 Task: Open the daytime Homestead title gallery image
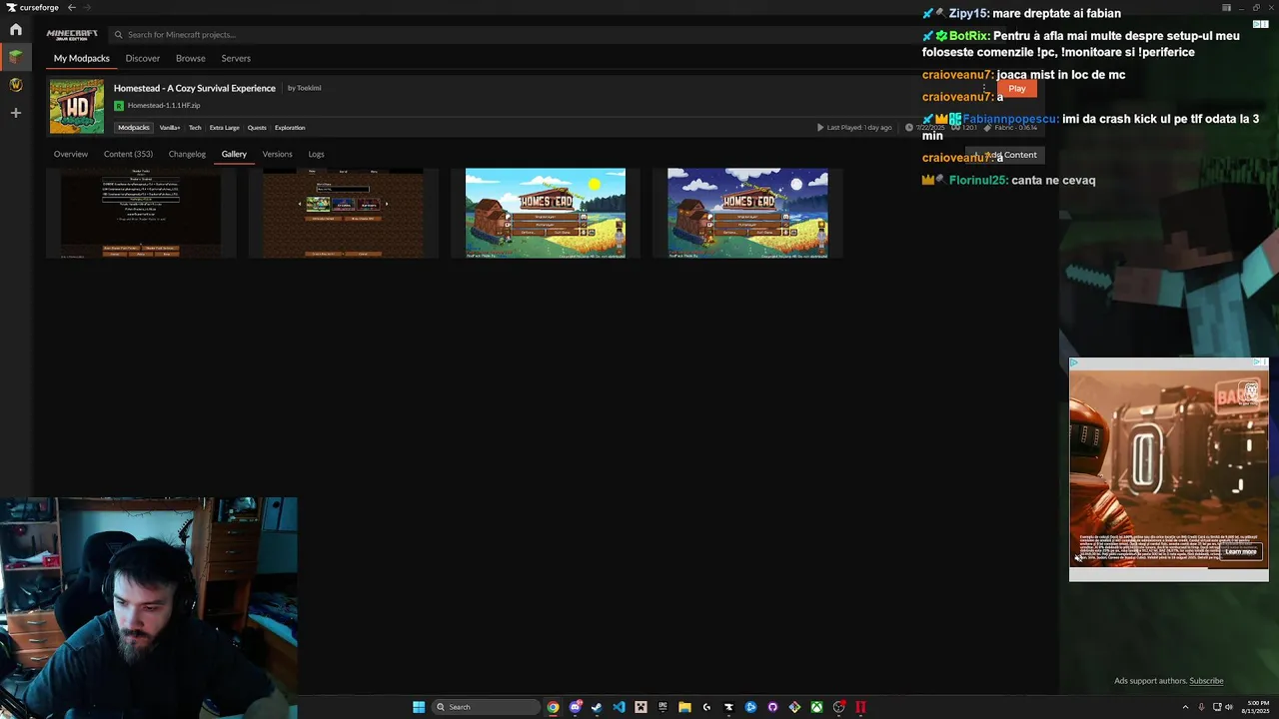click(546, 214)
